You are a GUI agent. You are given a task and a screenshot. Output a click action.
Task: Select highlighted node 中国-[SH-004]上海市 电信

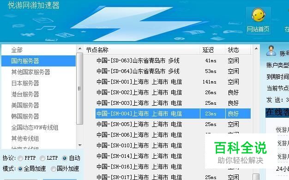139,114
